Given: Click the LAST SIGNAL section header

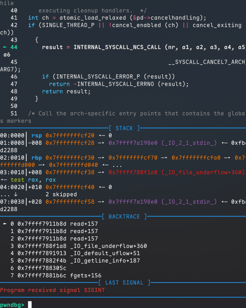Looking at the screenshot, I should point(124,283).
